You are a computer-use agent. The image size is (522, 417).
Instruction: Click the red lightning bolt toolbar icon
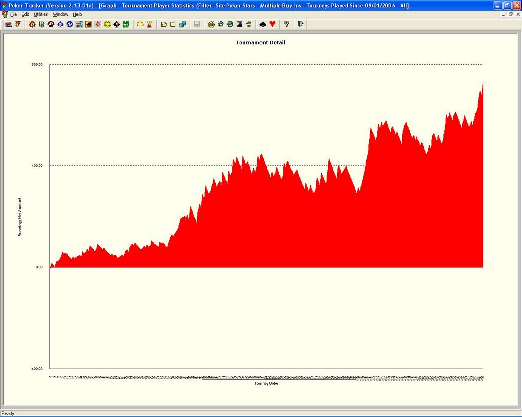click(18, 24)
